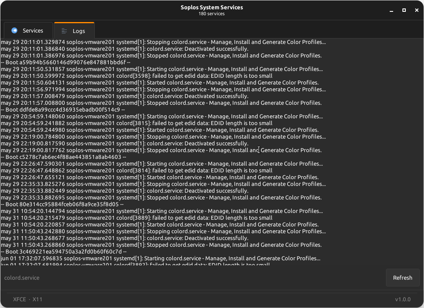Click log line at may 29 22:19:00.784800

coord(163,136)
